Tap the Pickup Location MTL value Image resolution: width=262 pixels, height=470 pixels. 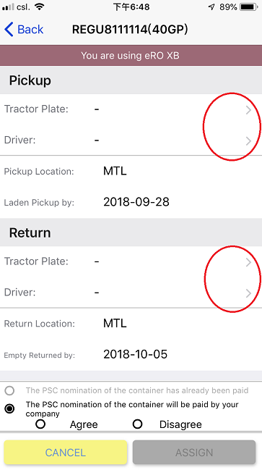[115, 171]
